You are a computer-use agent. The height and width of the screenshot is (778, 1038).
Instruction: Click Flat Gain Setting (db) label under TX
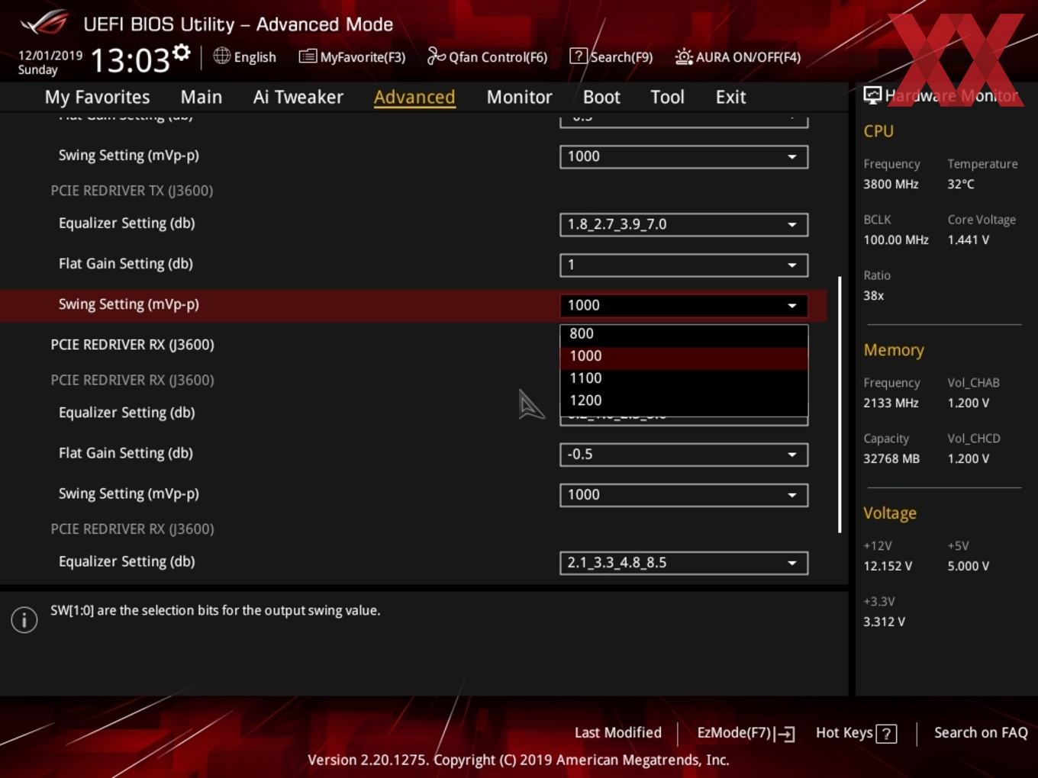(126, 264)
